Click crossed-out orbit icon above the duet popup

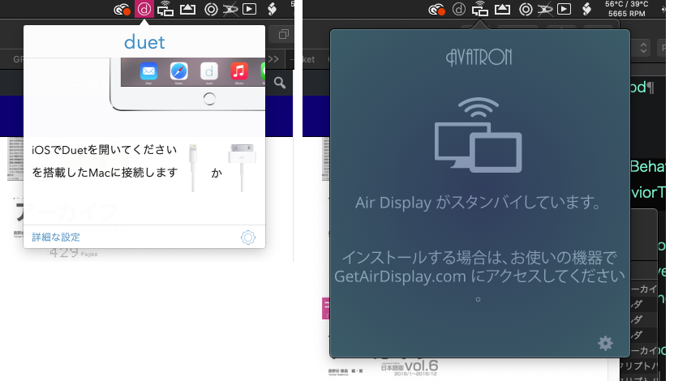230,10
